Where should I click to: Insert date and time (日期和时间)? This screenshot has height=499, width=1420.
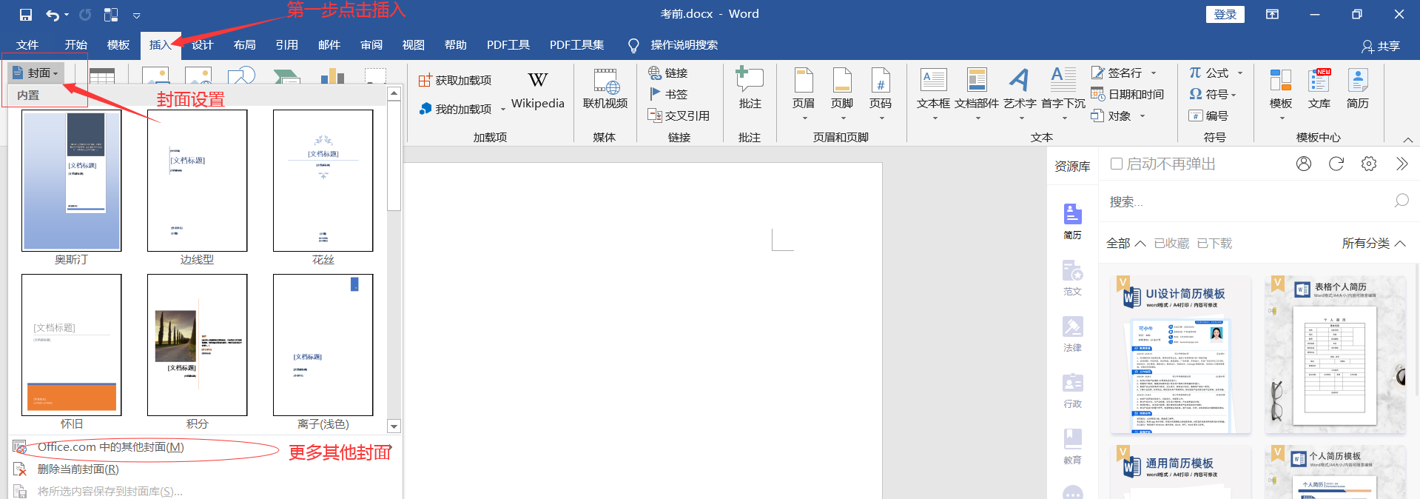[x=1128, y=94]
